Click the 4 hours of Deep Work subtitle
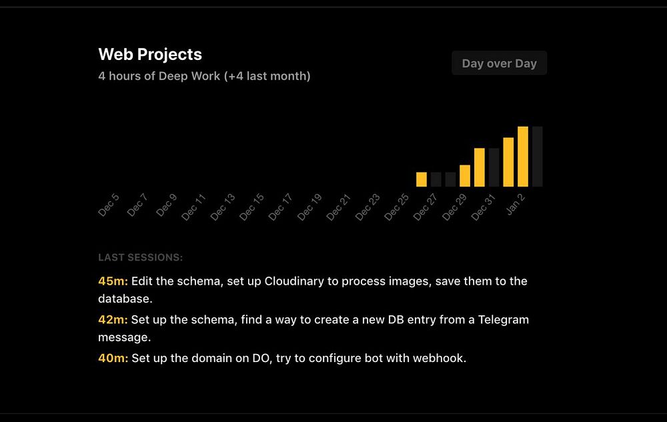 click(x=204, y=76)
